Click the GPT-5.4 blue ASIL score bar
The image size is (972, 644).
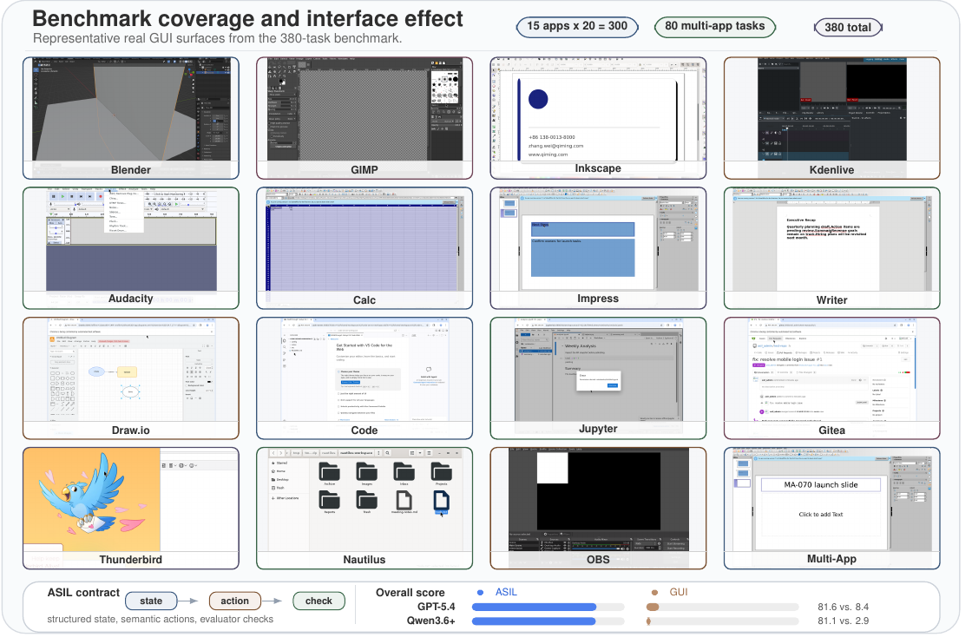point(534,607)
